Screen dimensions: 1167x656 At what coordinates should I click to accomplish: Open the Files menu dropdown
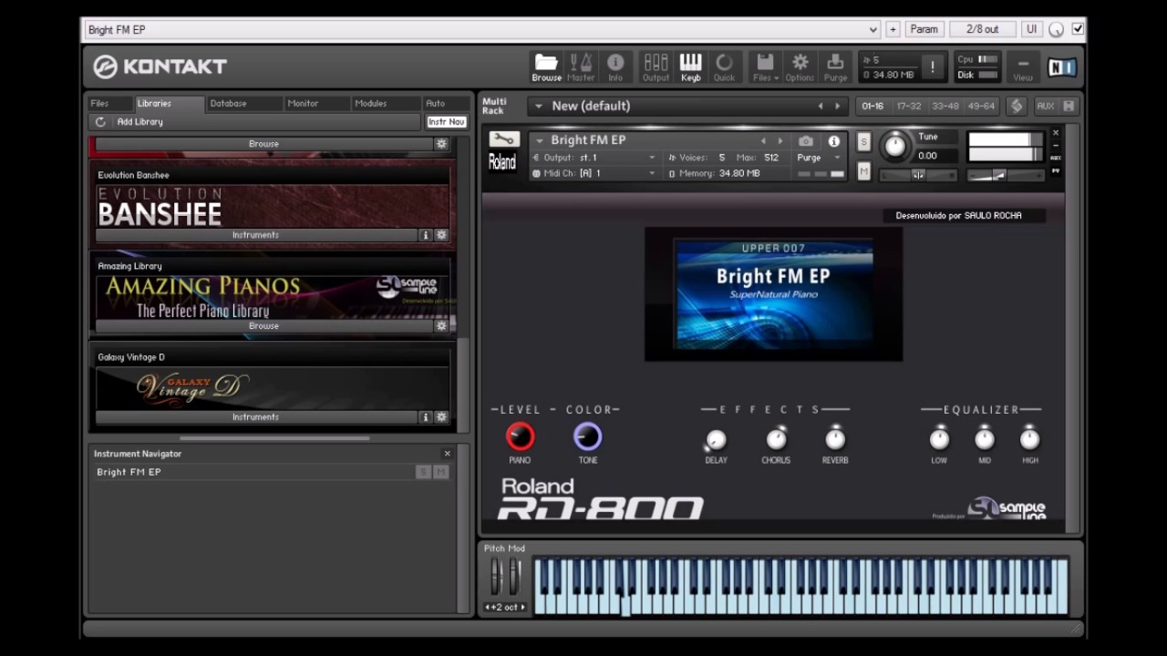tap(766, 67)
